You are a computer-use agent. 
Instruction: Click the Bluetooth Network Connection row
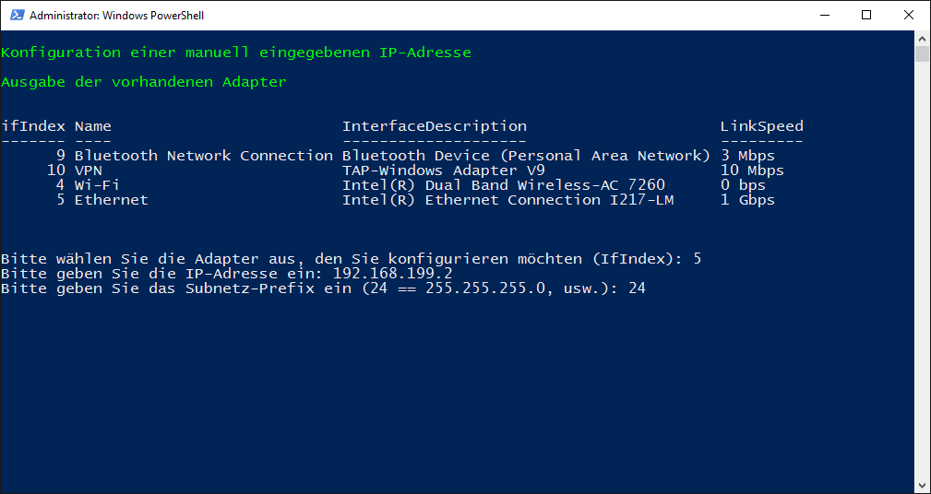click(x=388, y=156)
